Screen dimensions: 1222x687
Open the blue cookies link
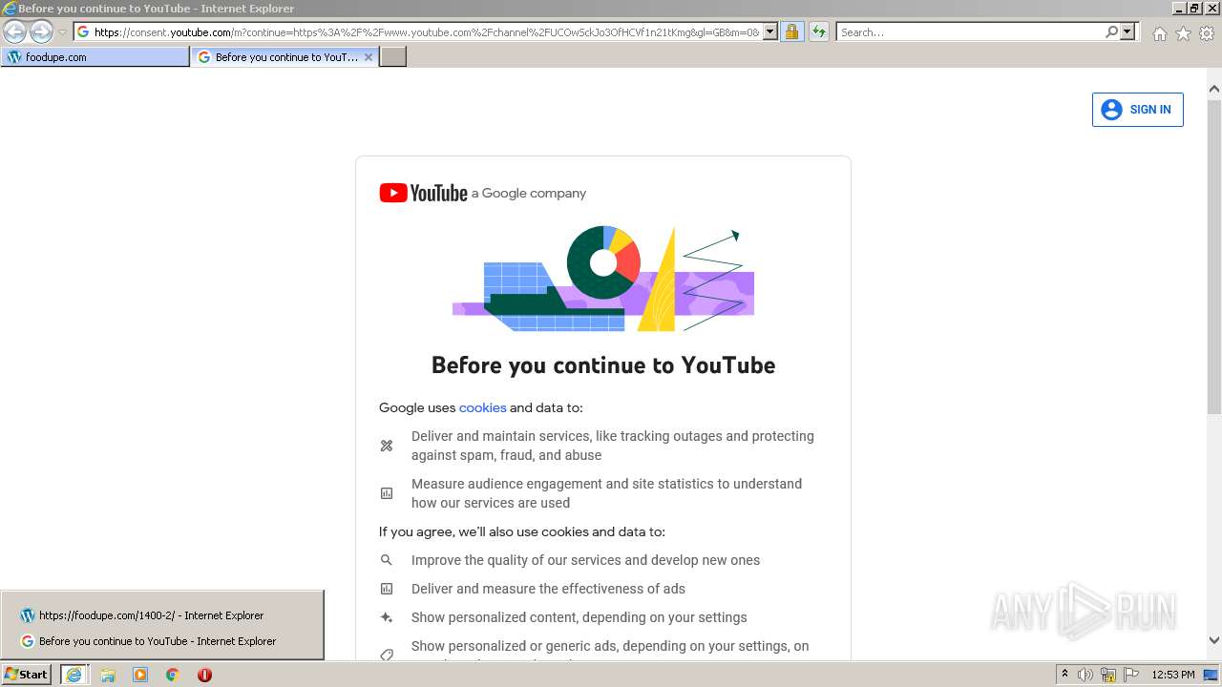tap(482, 407)
